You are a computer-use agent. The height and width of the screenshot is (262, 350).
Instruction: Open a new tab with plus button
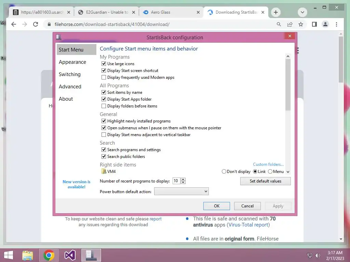pos(276,12)
